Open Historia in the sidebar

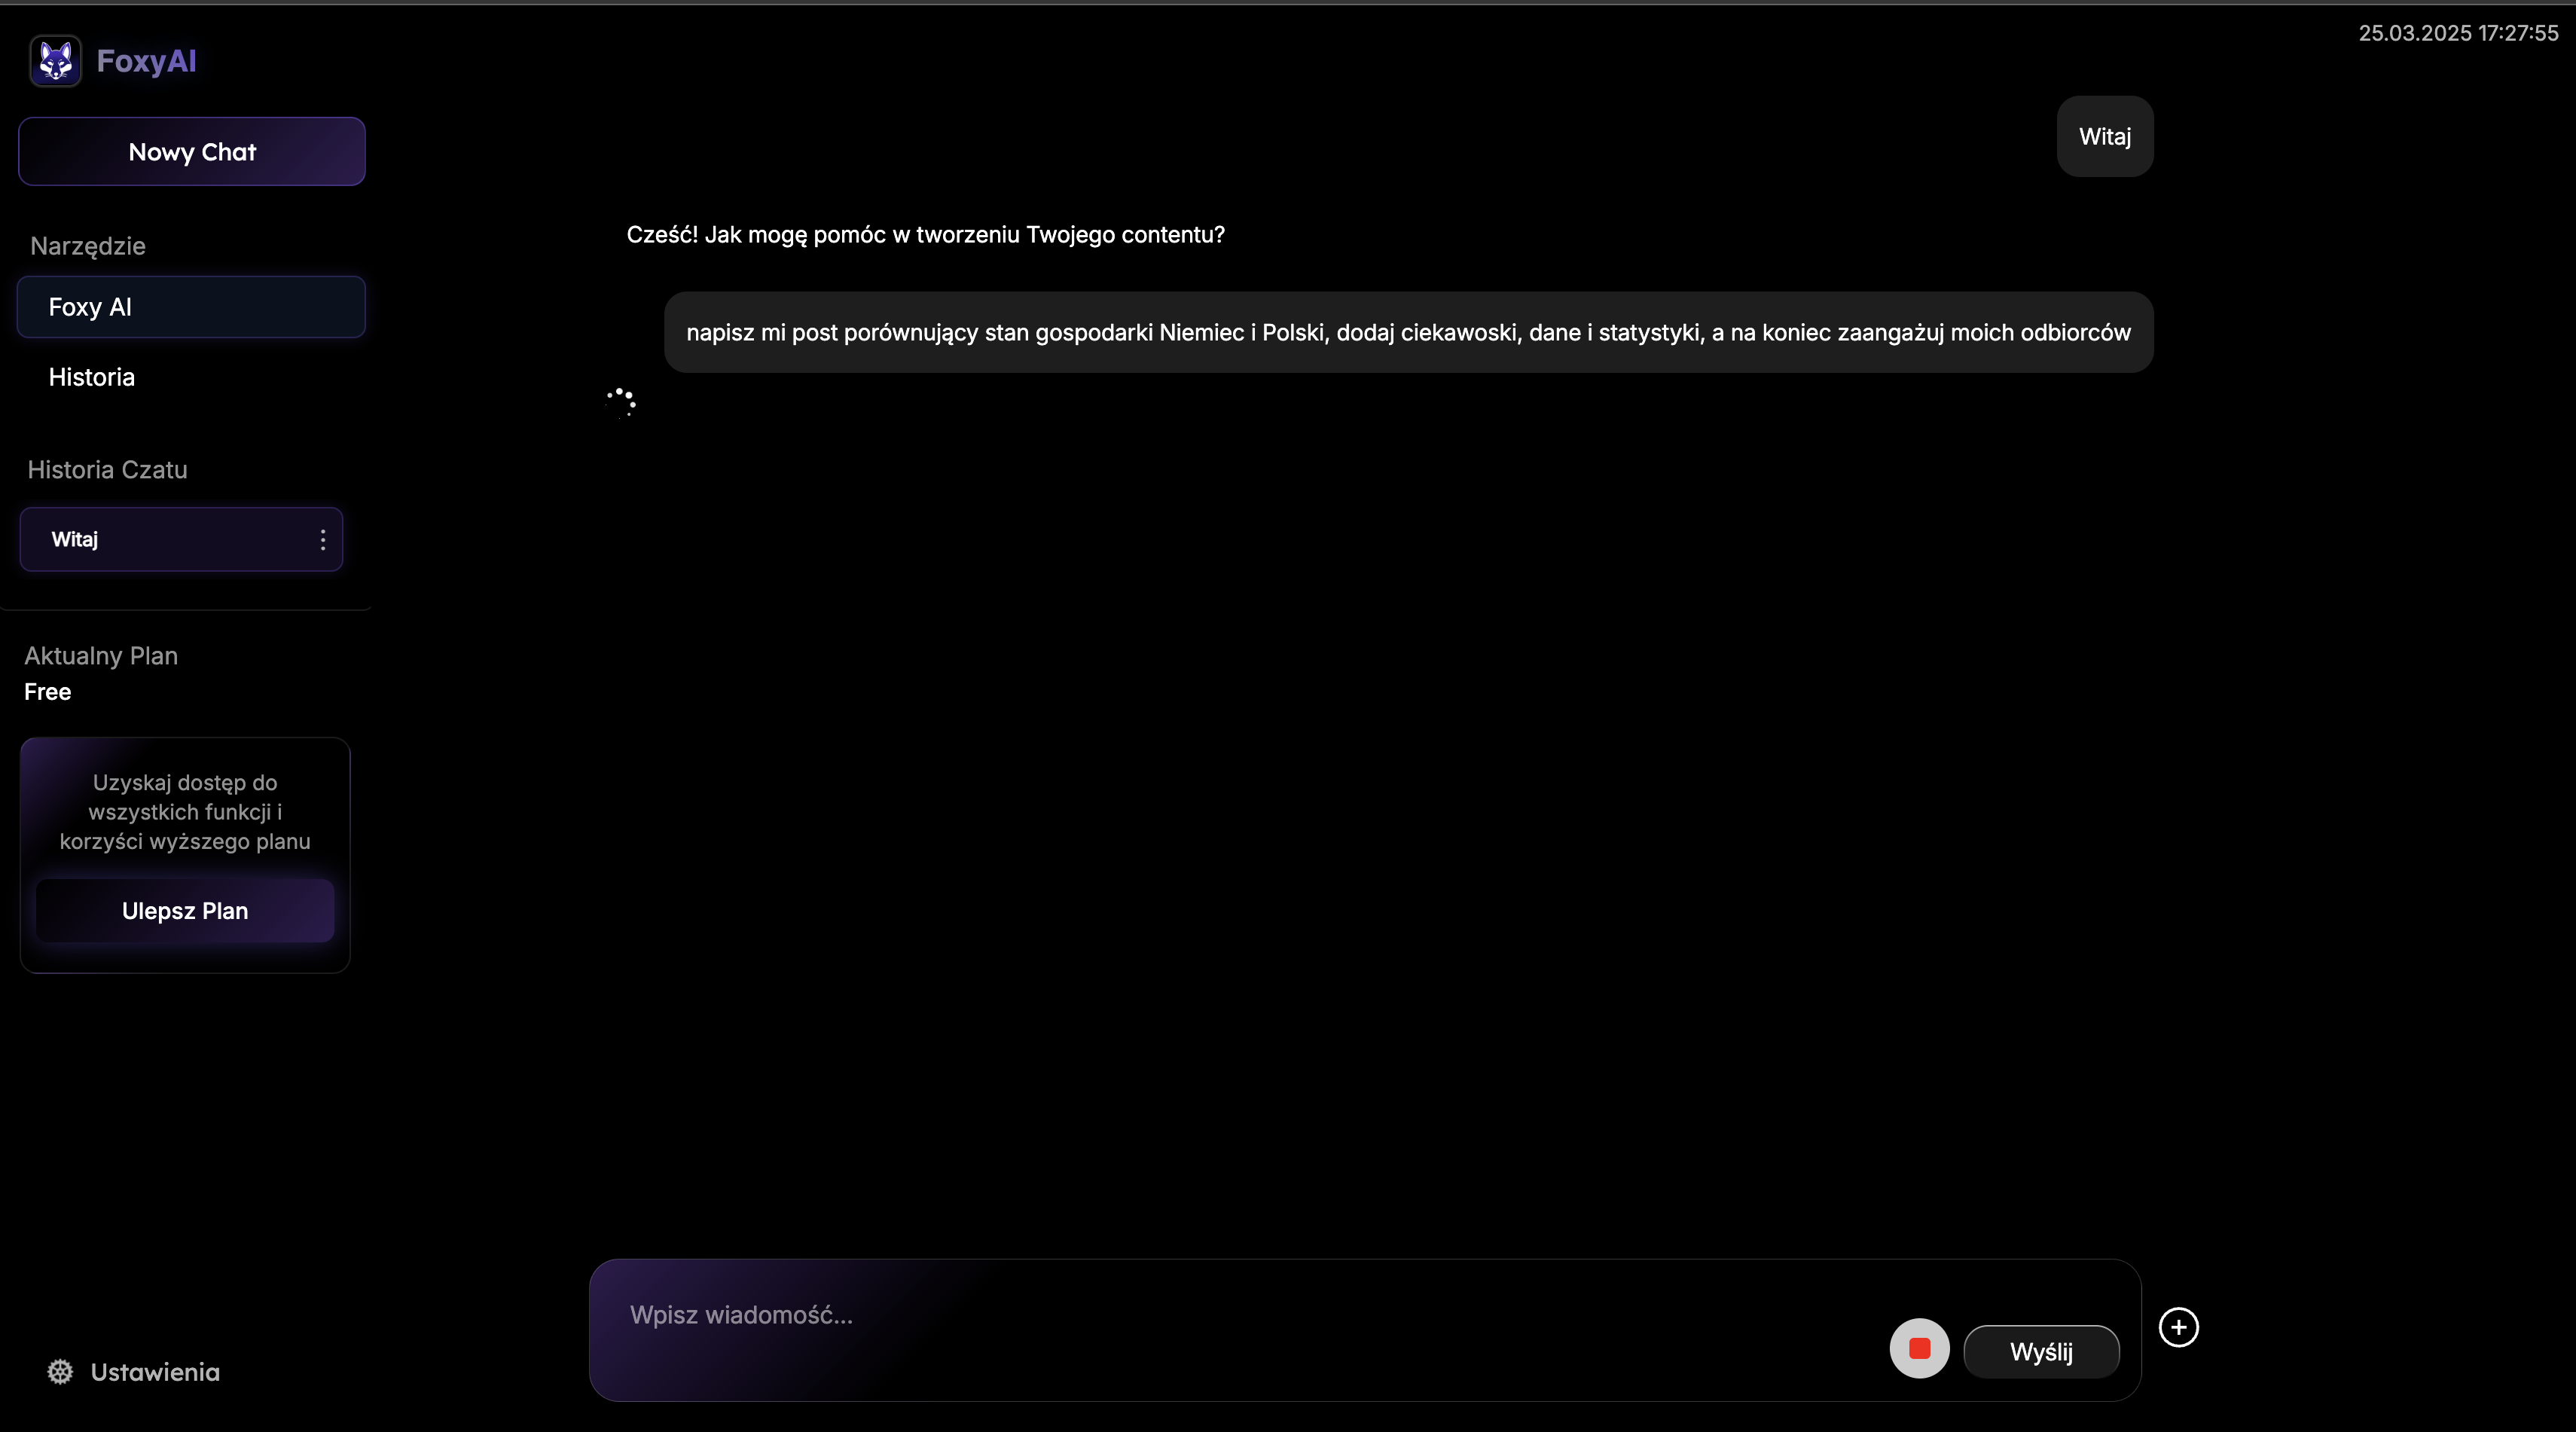pos(91,377)
